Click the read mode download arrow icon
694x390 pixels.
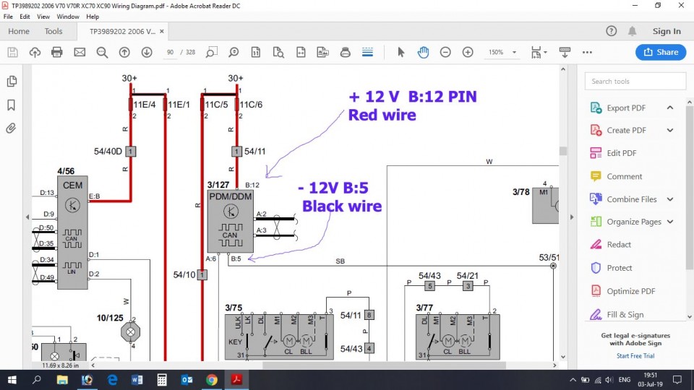coord(565,52)
